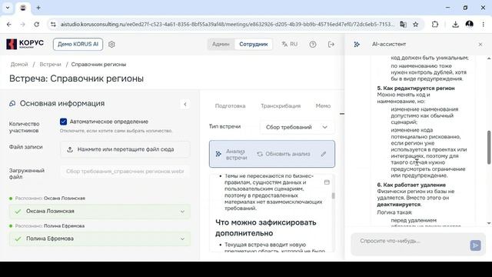Open KORUS logo home
Image resolution: width=492 pixels, height=277 pixels.
pos(25,44)
